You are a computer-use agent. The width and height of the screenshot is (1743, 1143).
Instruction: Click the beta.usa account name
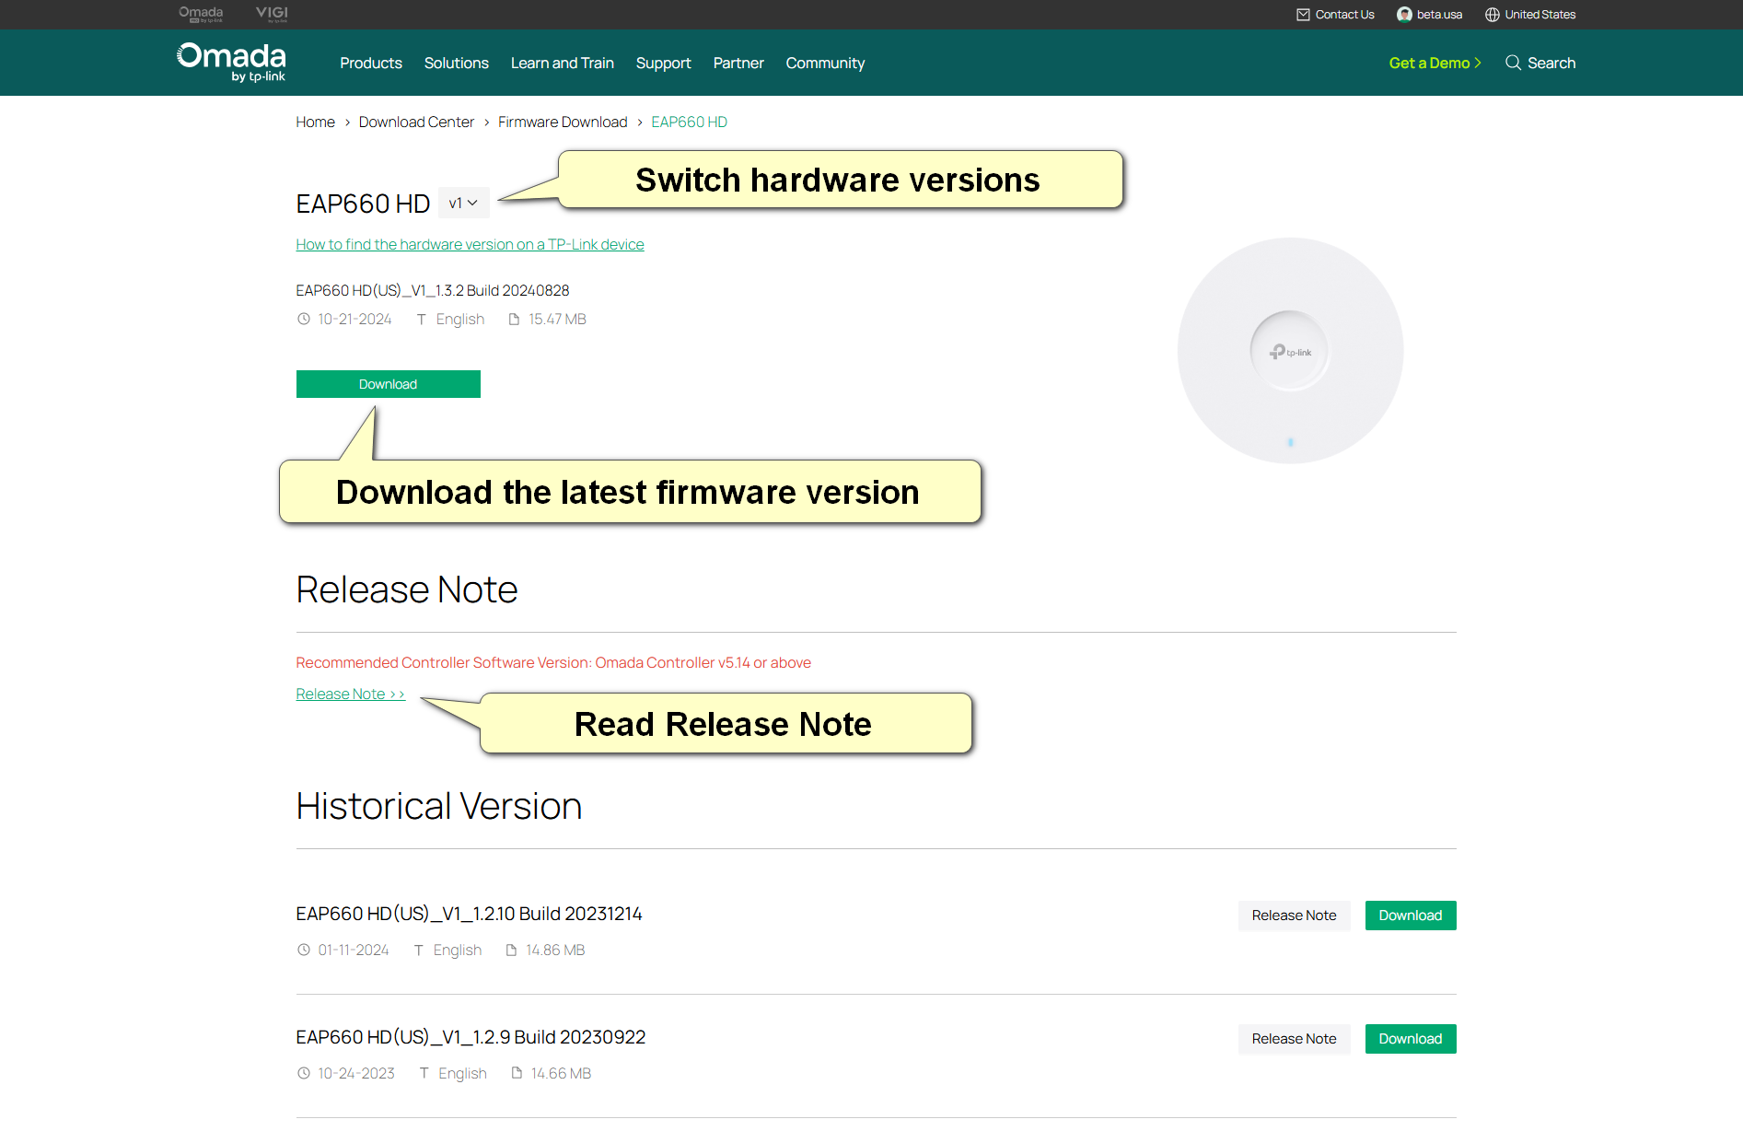pyautogui.click(x=1439, y=15)
